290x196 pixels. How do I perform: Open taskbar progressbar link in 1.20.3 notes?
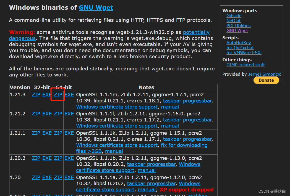(x=151, y=165)
